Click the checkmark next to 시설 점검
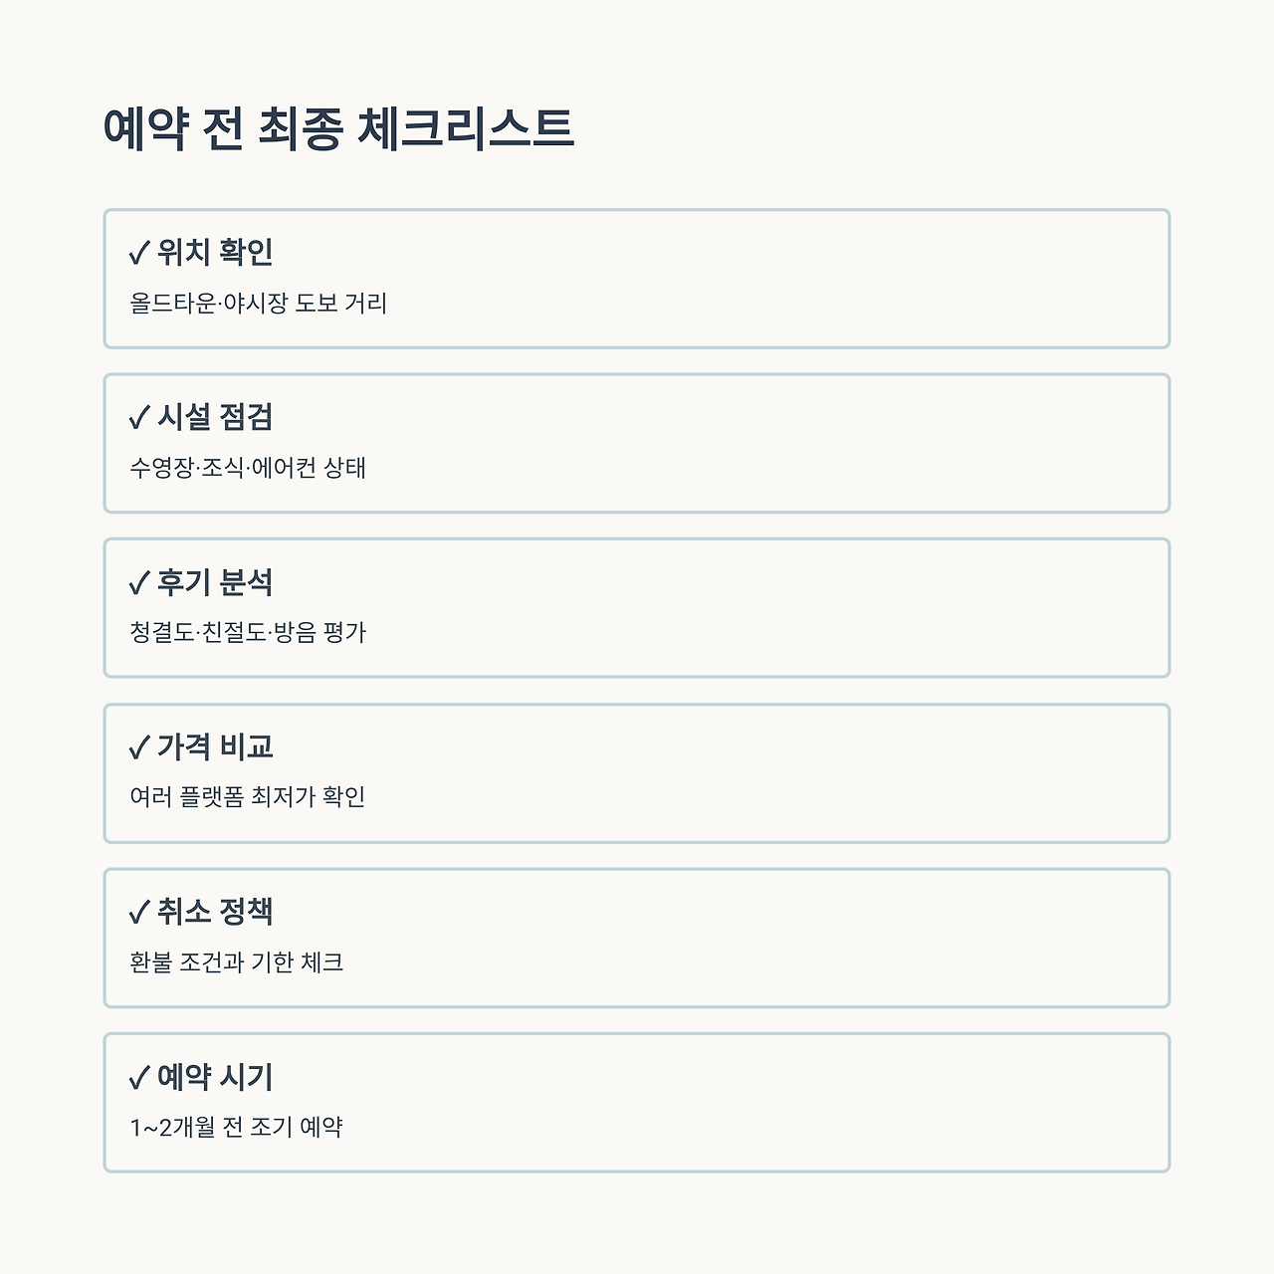 click(139, 418)
